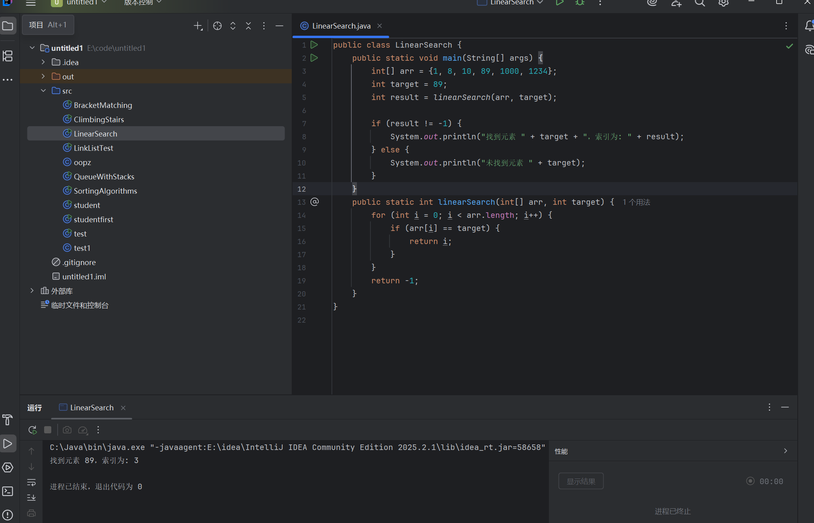Open Search Everywhere magnifier icon
Image resolution: width=814 pixels, height=523 pixels.
[x=700, y=3]
